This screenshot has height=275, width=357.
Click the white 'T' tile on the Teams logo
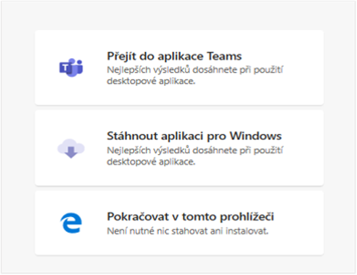pyautogui.click(x=65, y=68)
